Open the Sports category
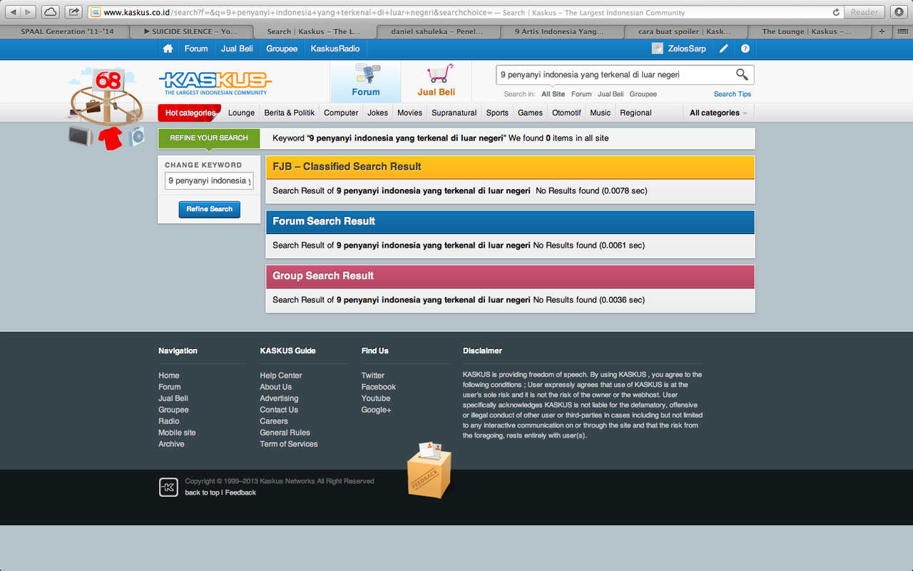 click(x=497, y=113)
